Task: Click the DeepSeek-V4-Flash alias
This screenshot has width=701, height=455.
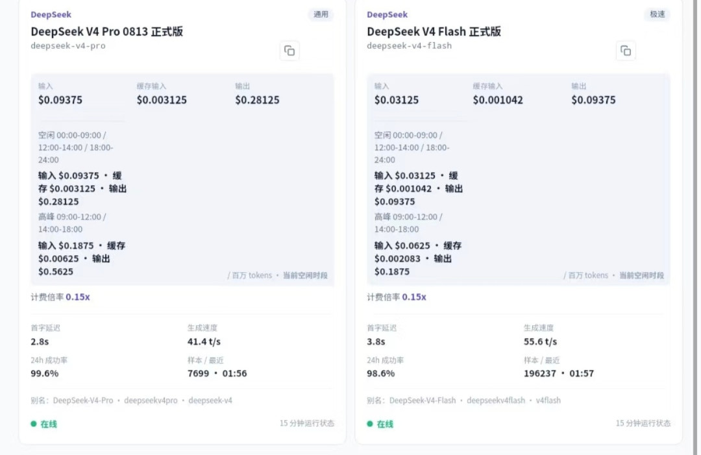Action: click(x=423, y=400)
